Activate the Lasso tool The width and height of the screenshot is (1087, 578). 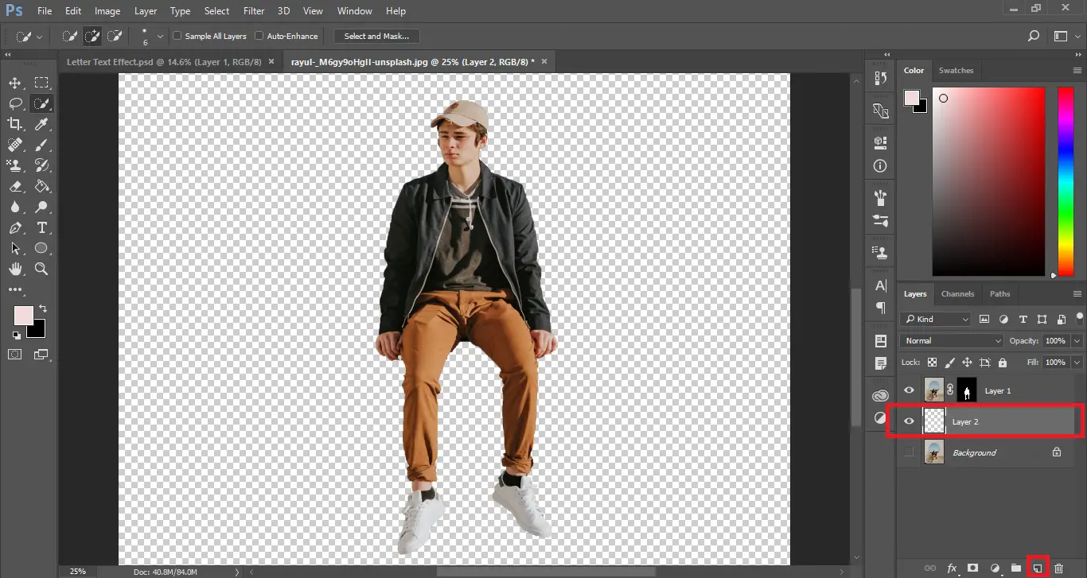15,103
